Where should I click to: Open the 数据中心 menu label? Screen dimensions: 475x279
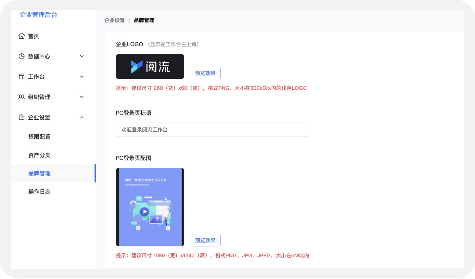tap(39, 57)
